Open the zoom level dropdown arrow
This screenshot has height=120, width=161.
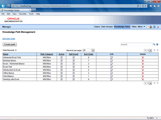(x=157, y=118)
